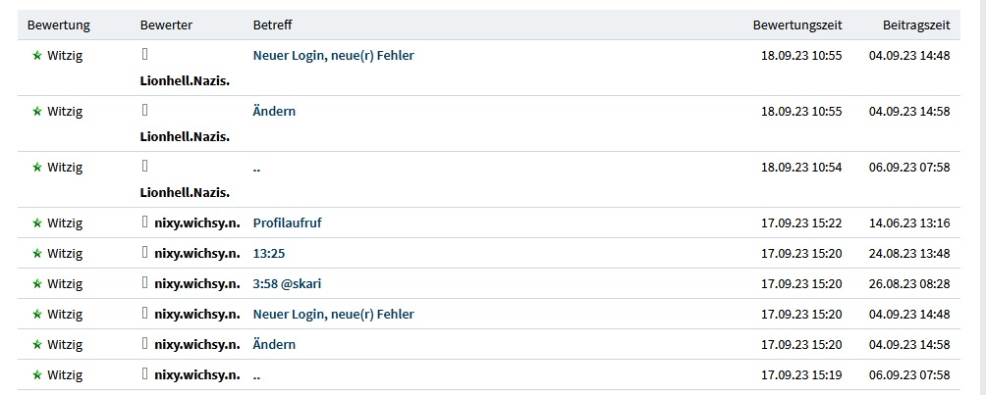Open "Neuer Login, neue(r) Fehler" rated by Lionhell.Nazis.
Image resolution: width=986 pixels, height=395 pixels.
pos(333,56)
